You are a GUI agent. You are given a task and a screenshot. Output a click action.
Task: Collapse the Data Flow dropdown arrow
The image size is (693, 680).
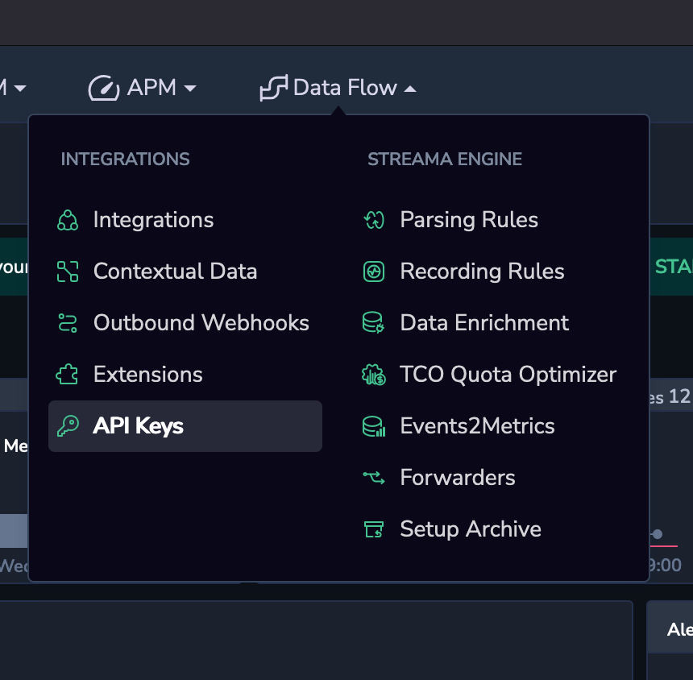(x=410, y=89)
